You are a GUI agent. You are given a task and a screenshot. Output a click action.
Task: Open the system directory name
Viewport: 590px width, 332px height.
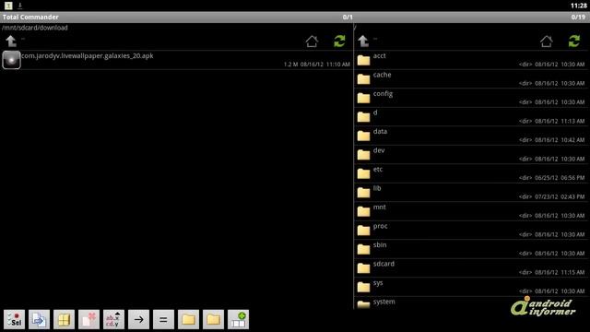point(384,302)
